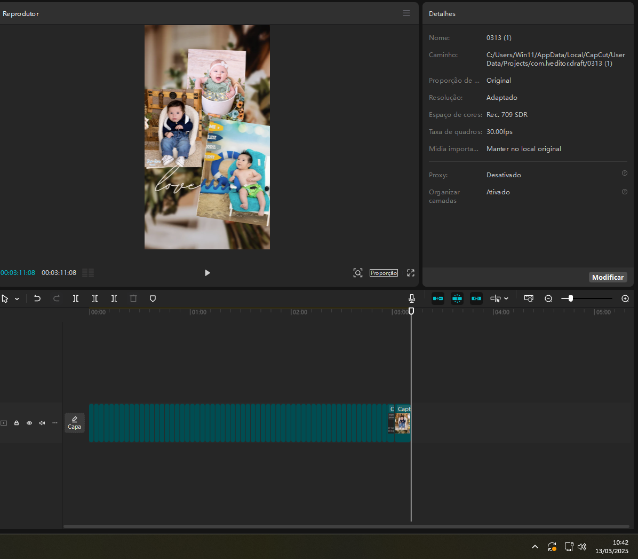This screenshot has height=559, width=638.
Task: Click the timeline zoom slider handle
Action: (x=570, y=298)
